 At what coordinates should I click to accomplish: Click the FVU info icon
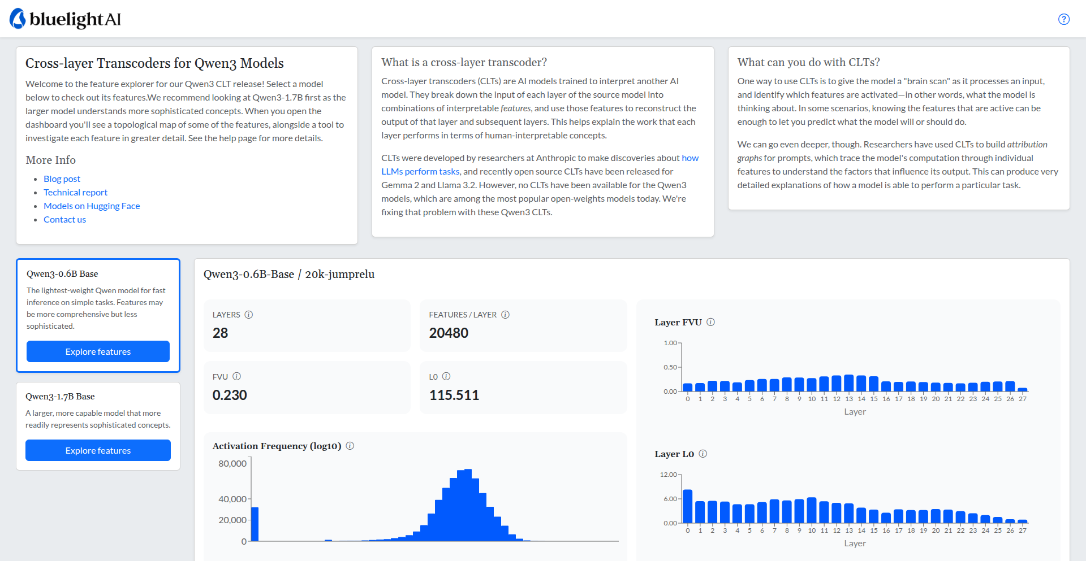(236, 376)
